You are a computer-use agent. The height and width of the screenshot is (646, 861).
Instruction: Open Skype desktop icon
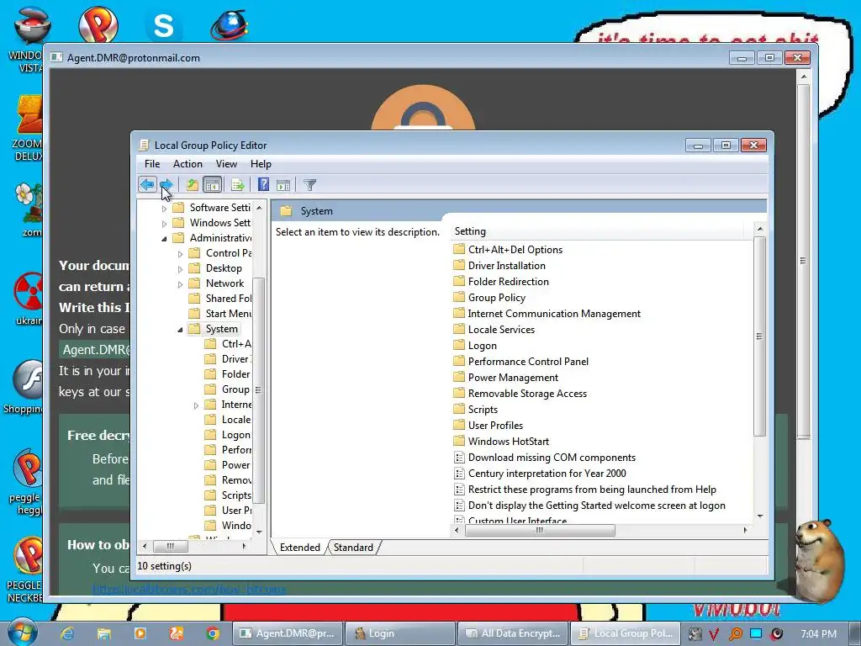[164, 25]
